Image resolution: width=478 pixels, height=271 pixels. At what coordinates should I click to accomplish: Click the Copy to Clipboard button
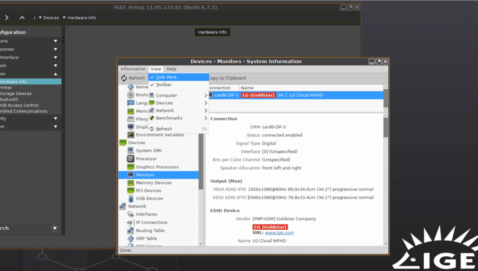[x=227, y=78]
